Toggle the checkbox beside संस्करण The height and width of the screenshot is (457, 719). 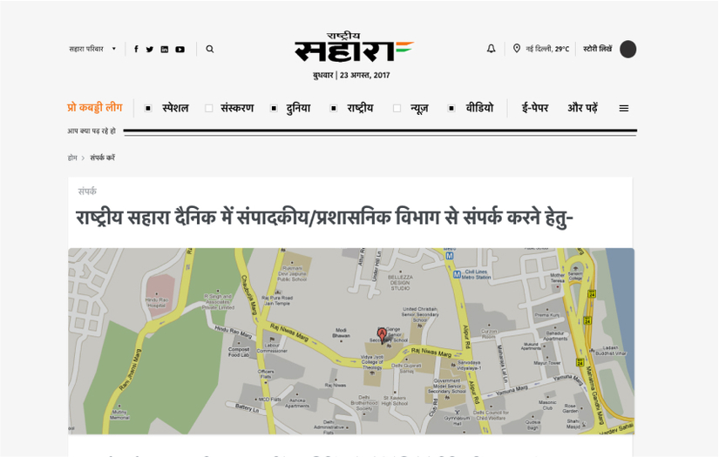[x=208, y=109]
